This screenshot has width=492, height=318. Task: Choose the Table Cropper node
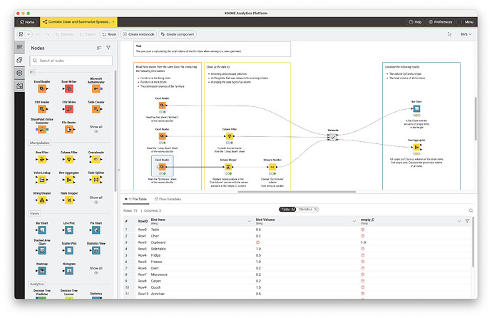[x=69, y=200]
